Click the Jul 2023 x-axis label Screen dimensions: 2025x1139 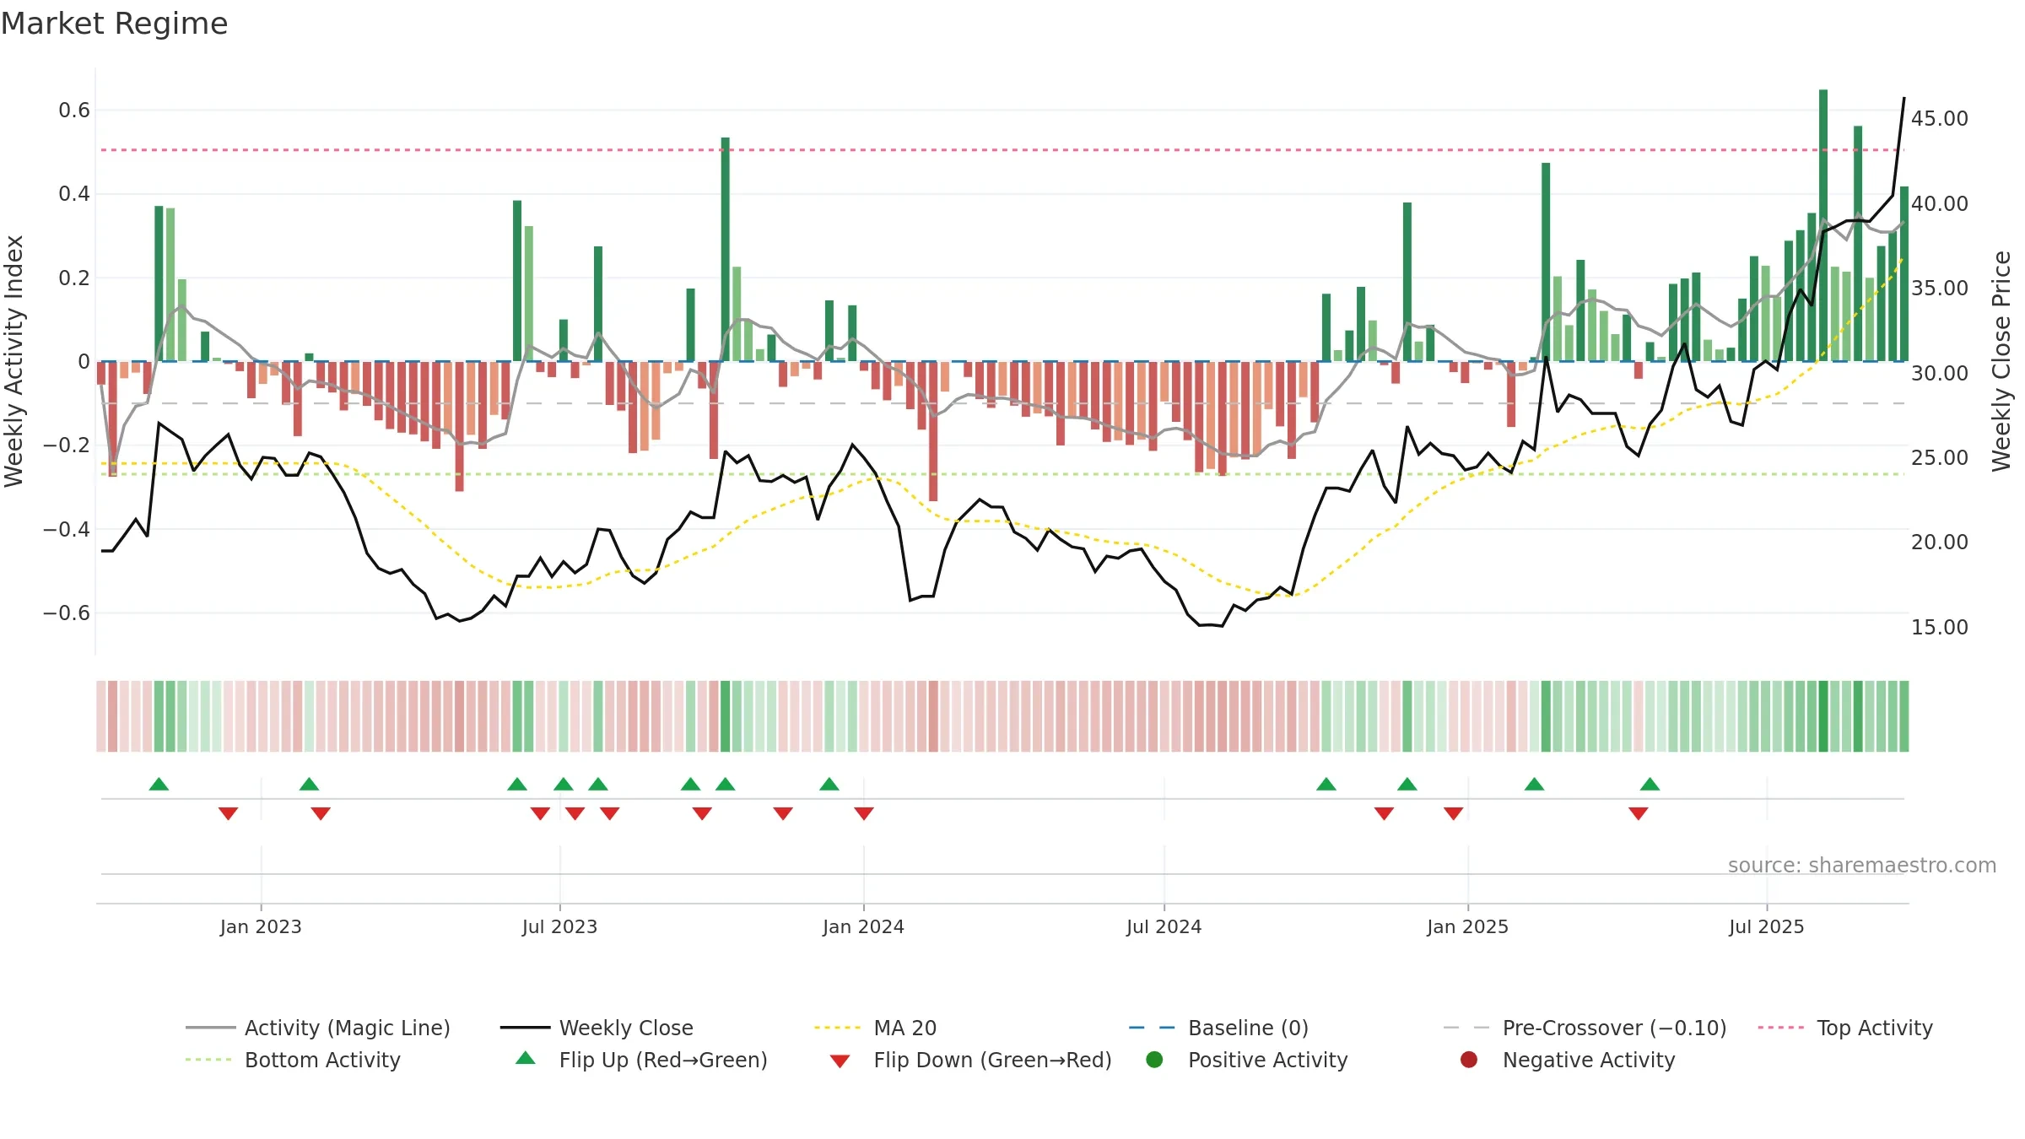(559, 926)
